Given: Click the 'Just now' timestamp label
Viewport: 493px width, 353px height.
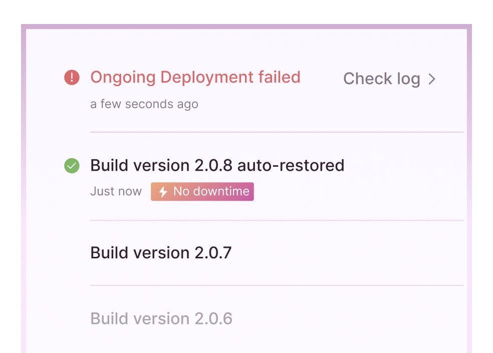Looking at the screenshot, I should tap(116, 191).
